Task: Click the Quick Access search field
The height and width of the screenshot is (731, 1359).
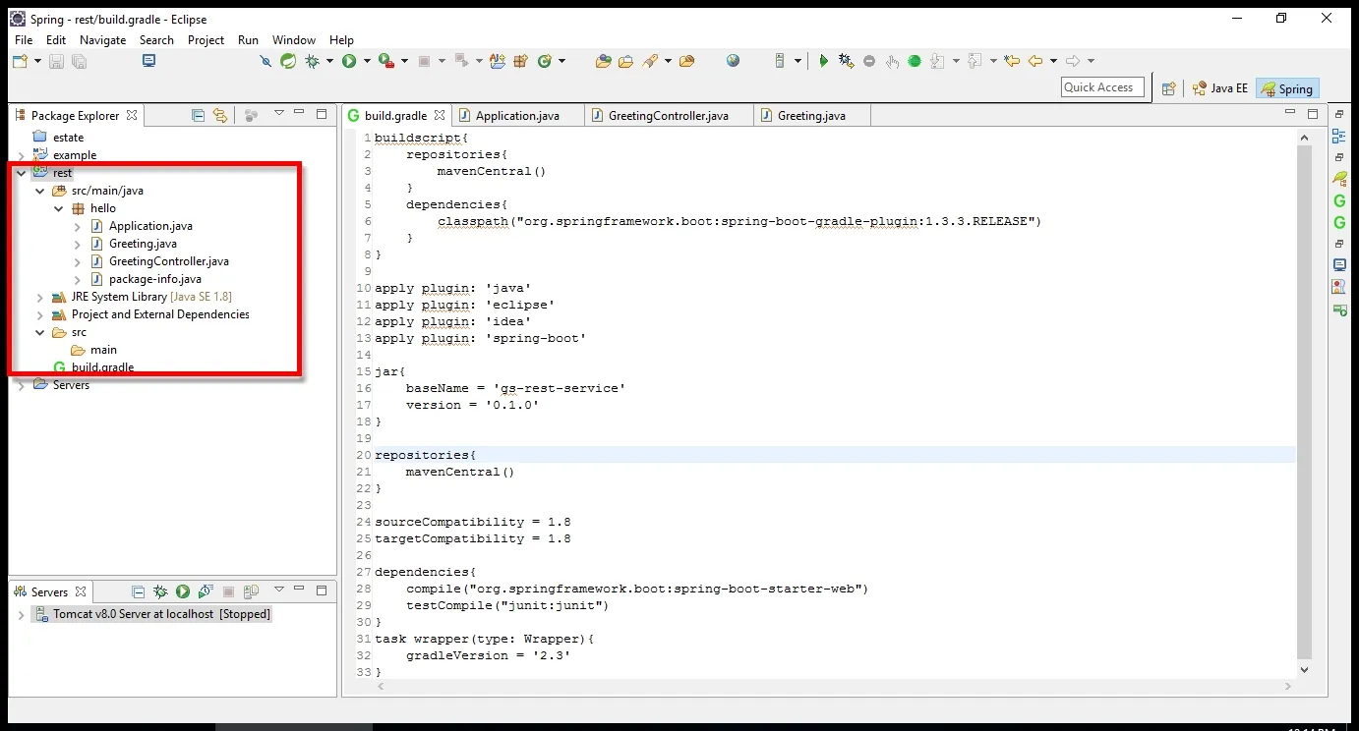Action: point(1102,87)
